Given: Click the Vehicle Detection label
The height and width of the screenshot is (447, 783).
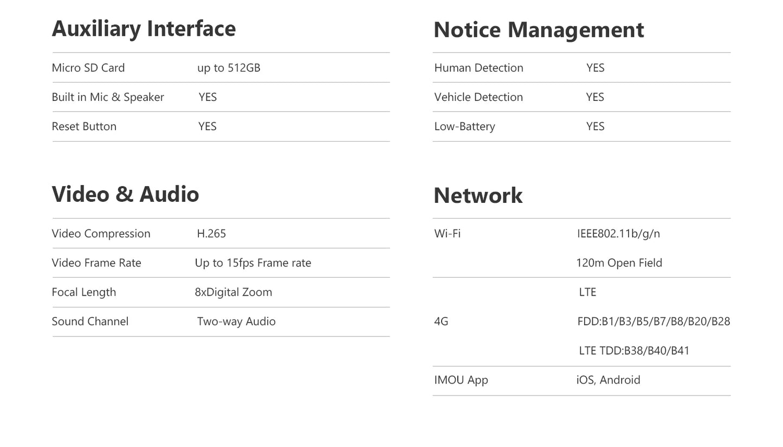Looking at the screenshot, I should (478, 97).
